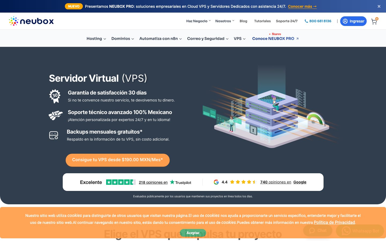386x241 pixels.
Task: Accept cookies with Aceptar button
Action: point(193,233)
